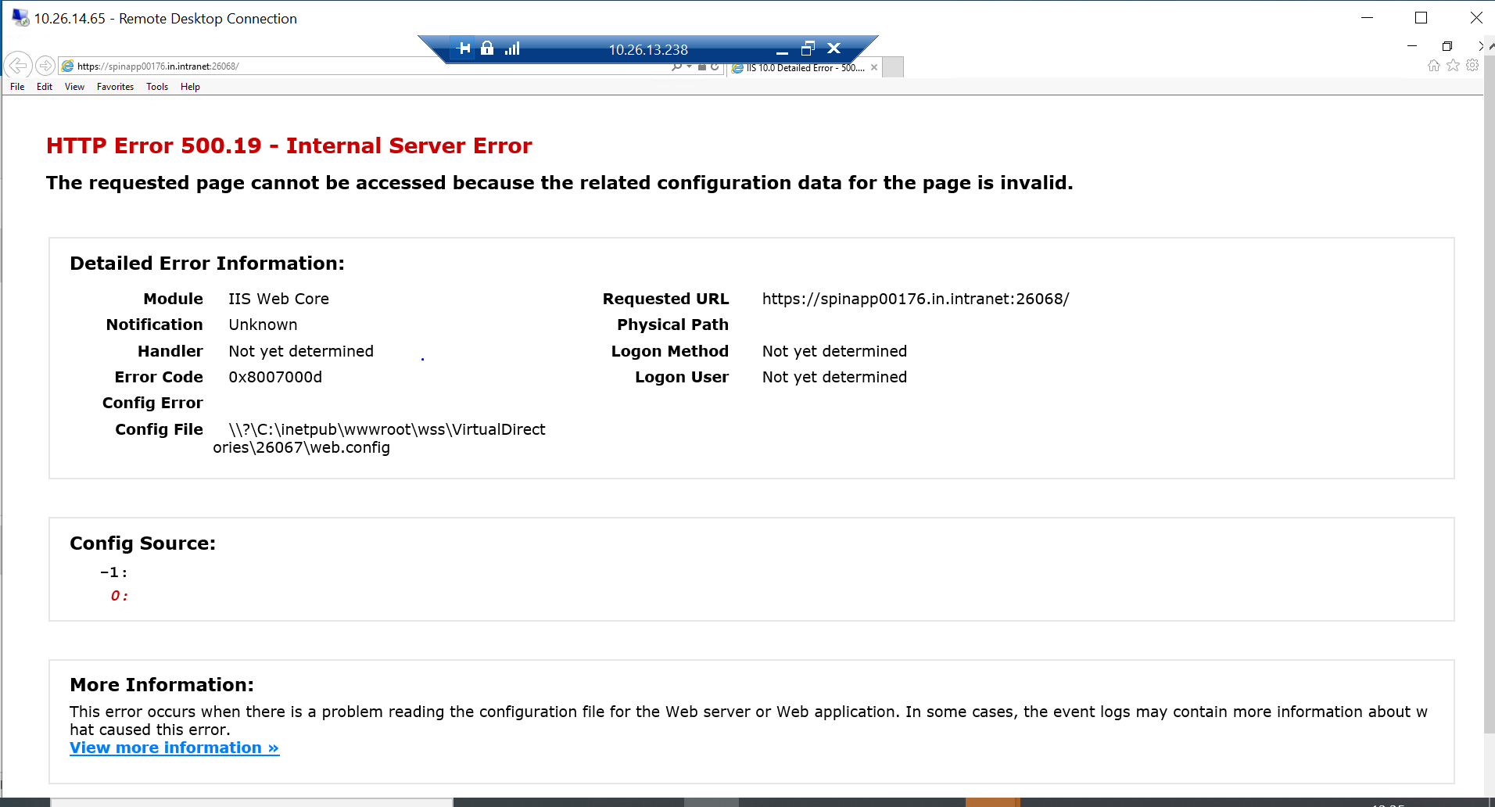
Task: Pin the remote desktop connection bar
Action: click(x=464, y=48)
